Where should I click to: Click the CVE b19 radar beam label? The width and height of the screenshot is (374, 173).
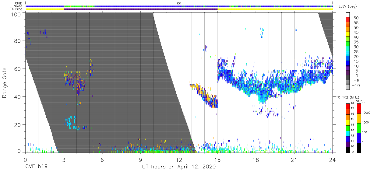click(36, 167)
